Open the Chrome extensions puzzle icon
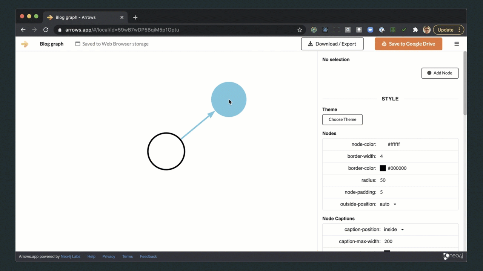The width and height of the screenshot is (483, 271). click(x=415, y=30)
